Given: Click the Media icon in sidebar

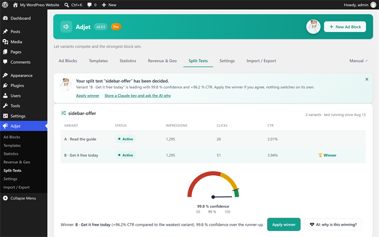Looking at the screenshot, I should [x=5, y=42].
